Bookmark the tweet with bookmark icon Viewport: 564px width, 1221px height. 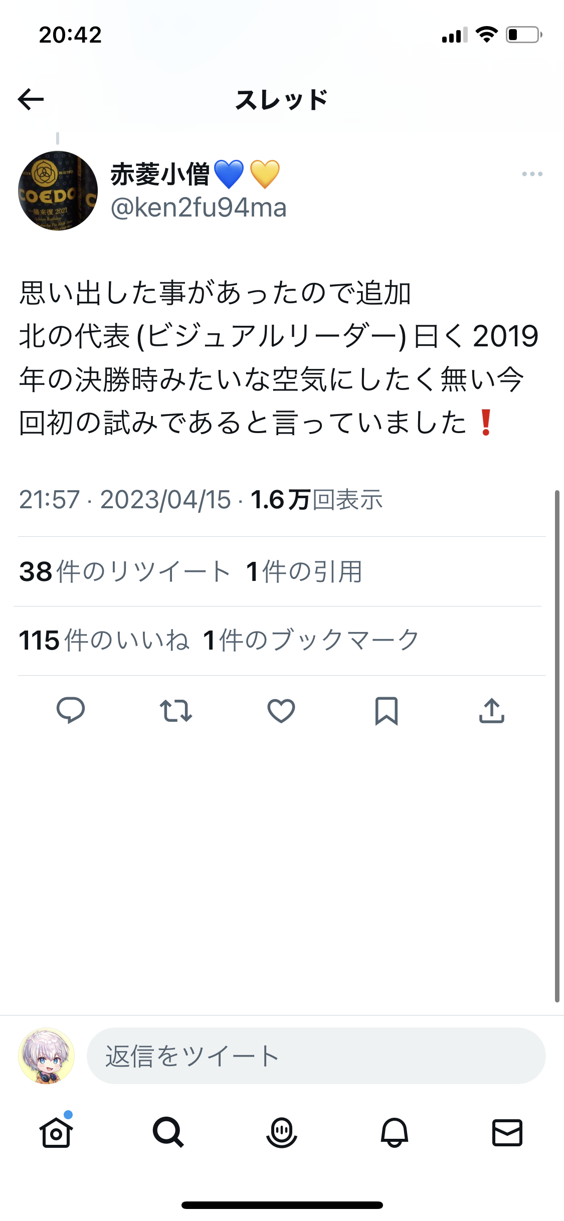(x=387, y=711)
